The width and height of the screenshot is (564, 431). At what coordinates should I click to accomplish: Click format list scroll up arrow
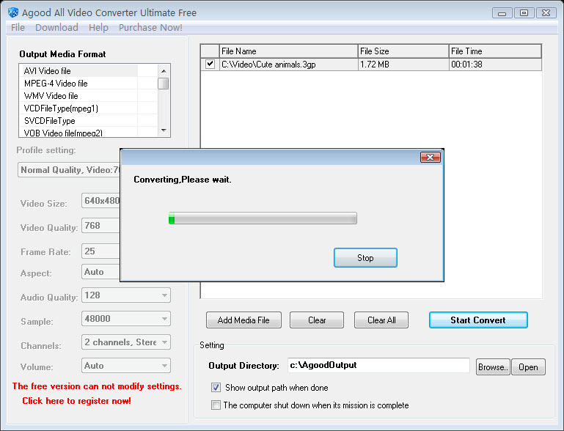(164, 71)
